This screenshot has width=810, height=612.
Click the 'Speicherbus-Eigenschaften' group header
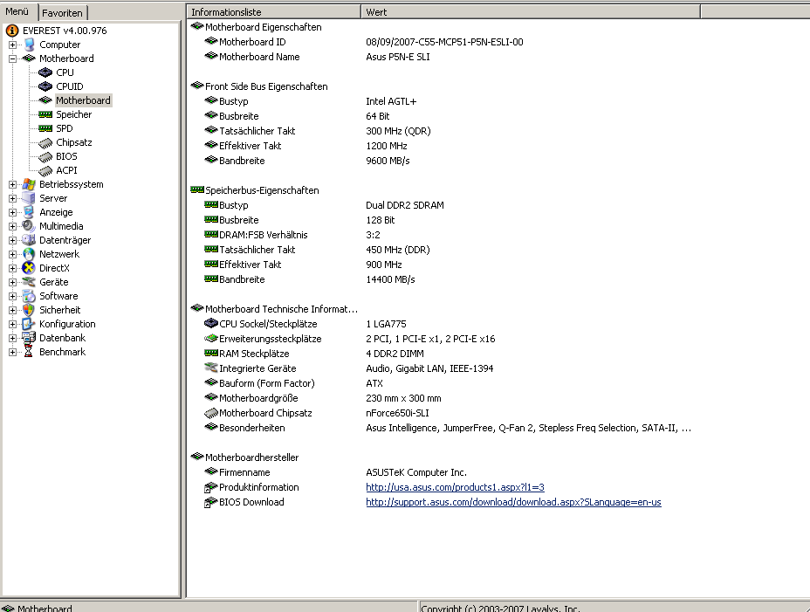[x=255, y=190]
